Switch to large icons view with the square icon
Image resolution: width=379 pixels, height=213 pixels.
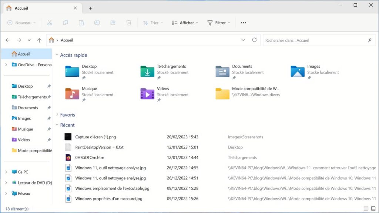tap(373, 208)
